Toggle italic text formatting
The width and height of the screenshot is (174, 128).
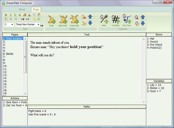11,15
